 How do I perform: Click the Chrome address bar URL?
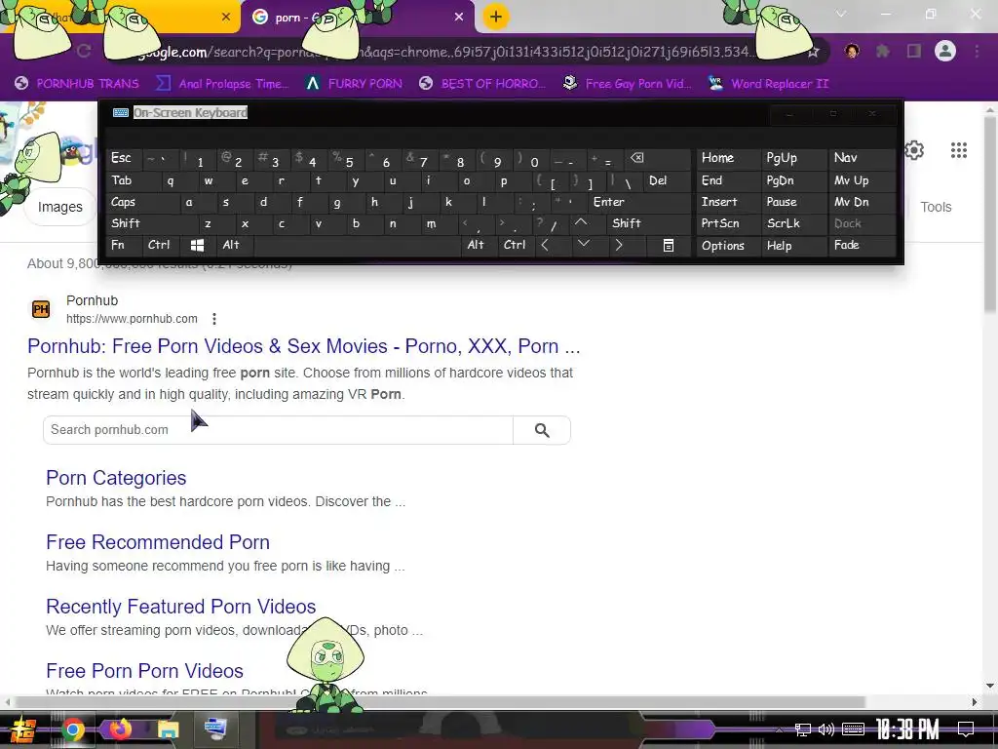[445, 52]
